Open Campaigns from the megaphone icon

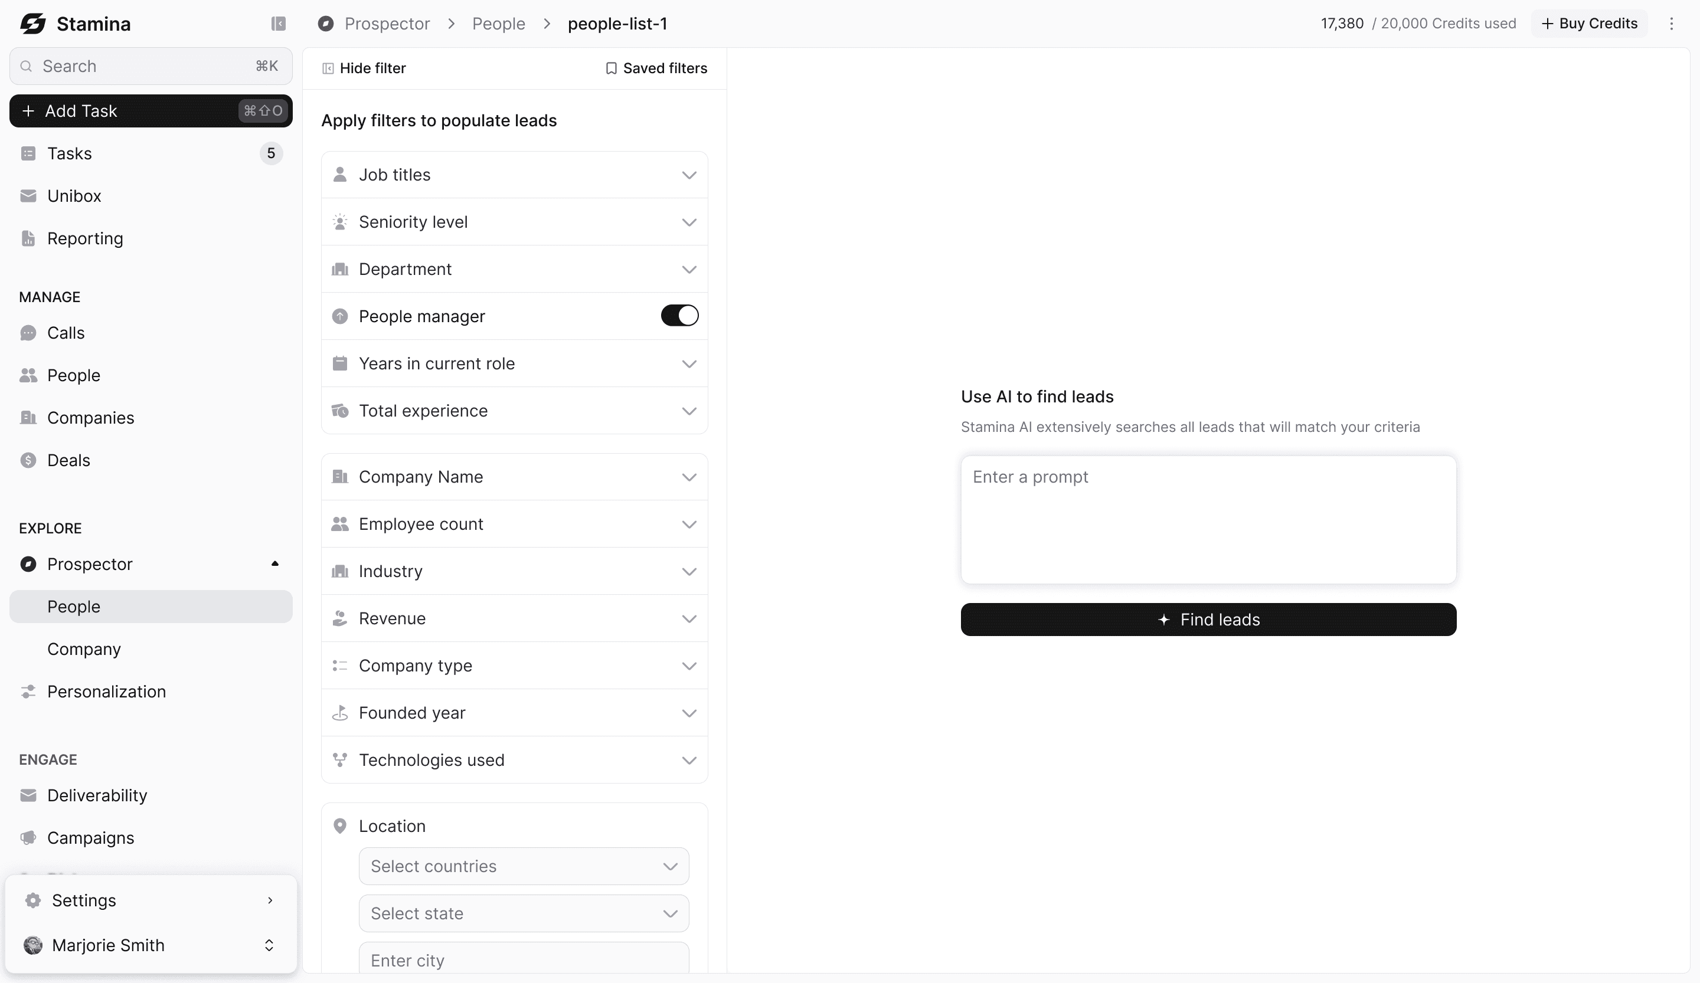point(28,838)
